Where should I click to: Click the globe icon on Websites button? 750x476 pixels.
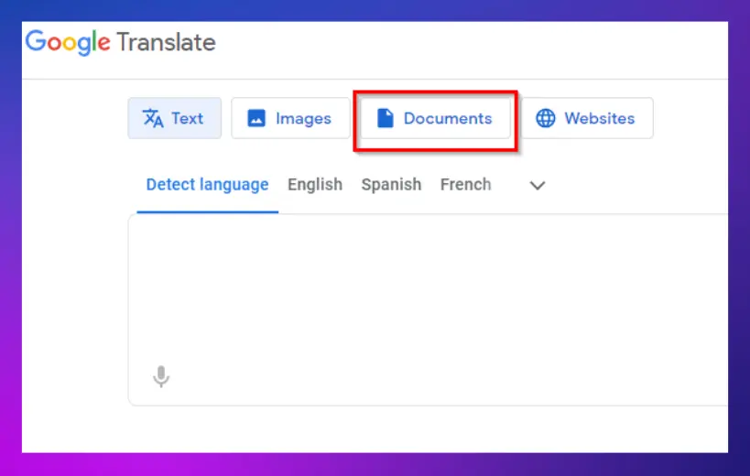click(x=546, y=119)
